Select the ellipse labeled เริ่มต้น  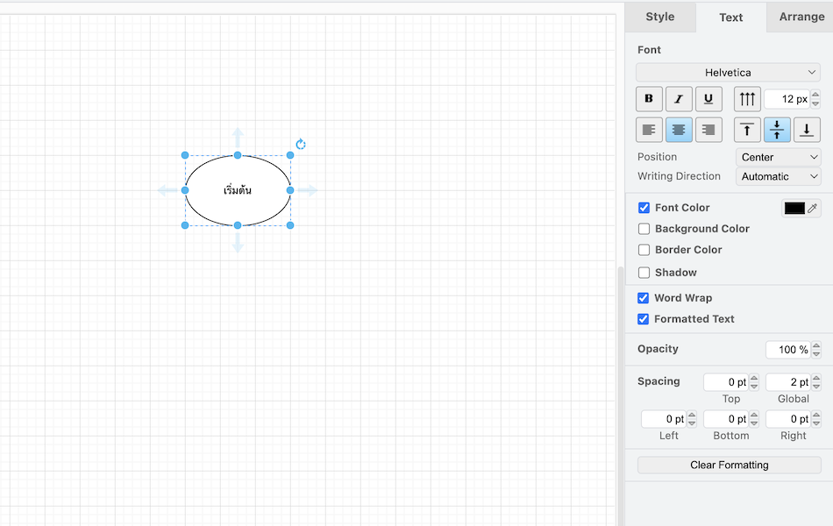(x=238, y=190)
